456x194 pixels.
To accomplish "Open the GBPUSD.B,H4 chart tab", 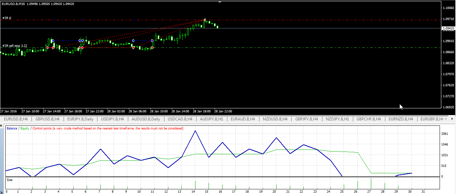I will coord(48,119).
